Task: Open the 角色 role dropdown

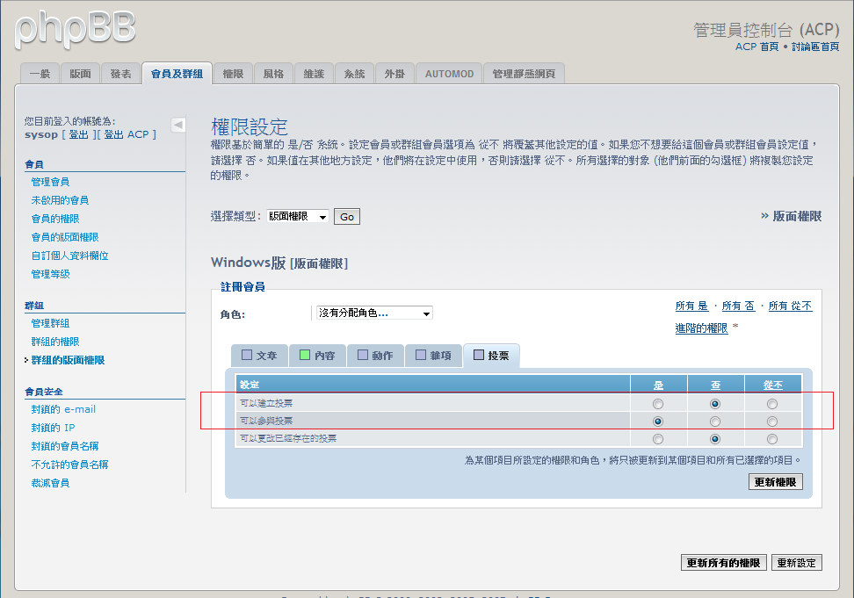Action: coord(374,313)
